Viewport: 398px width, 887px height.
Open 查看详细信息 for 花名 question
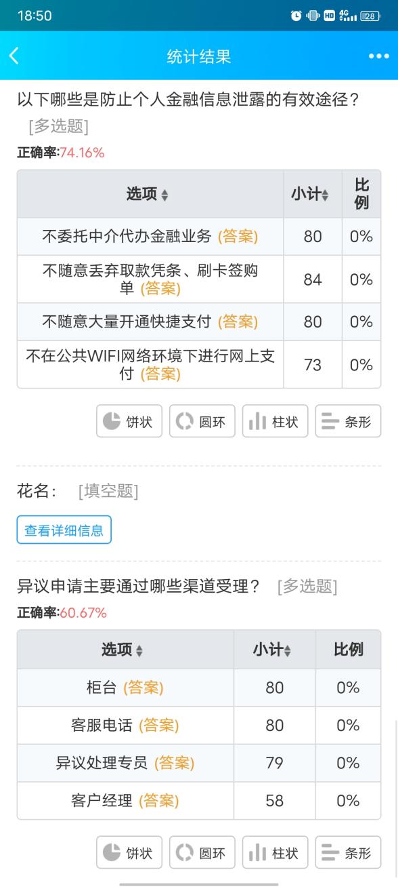(64, 530)
